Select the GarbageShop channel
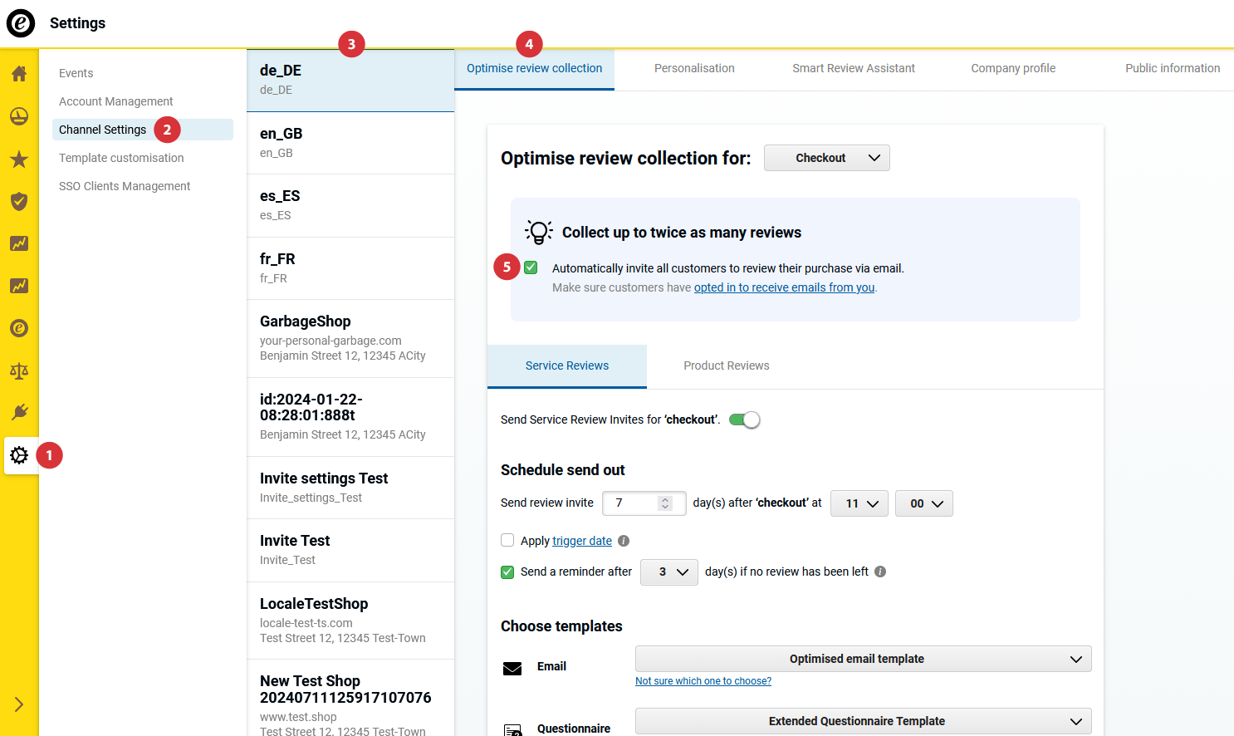The image size is (1234, 736). 350,338
